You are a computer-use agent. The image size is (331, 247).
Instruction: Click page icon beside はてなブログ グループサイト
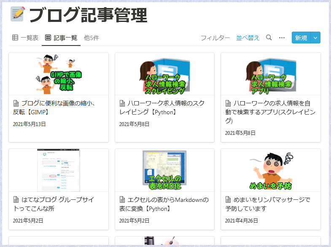click(x=16, y=199)
